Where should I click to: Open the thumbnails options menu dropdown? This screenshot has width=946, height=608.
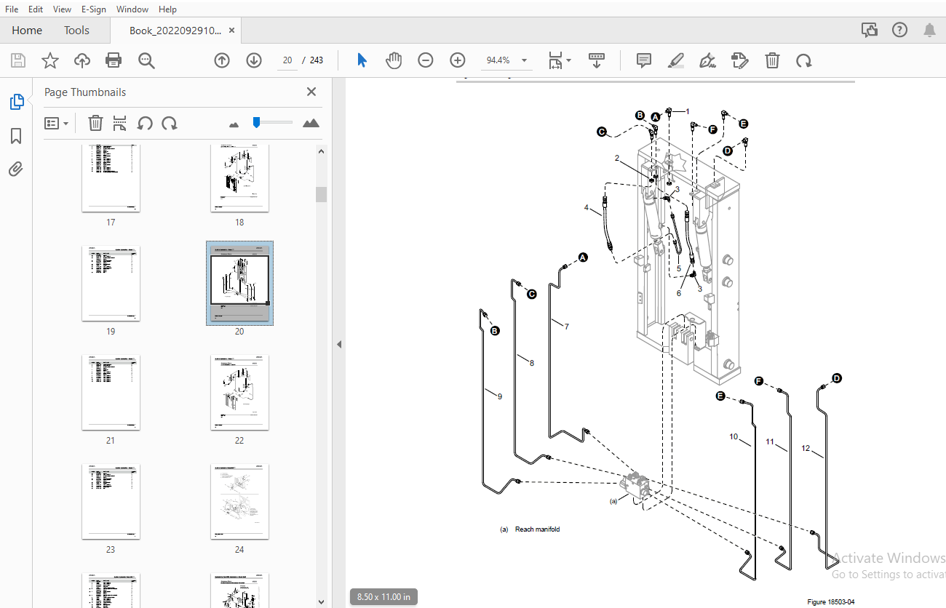(56, 123)
